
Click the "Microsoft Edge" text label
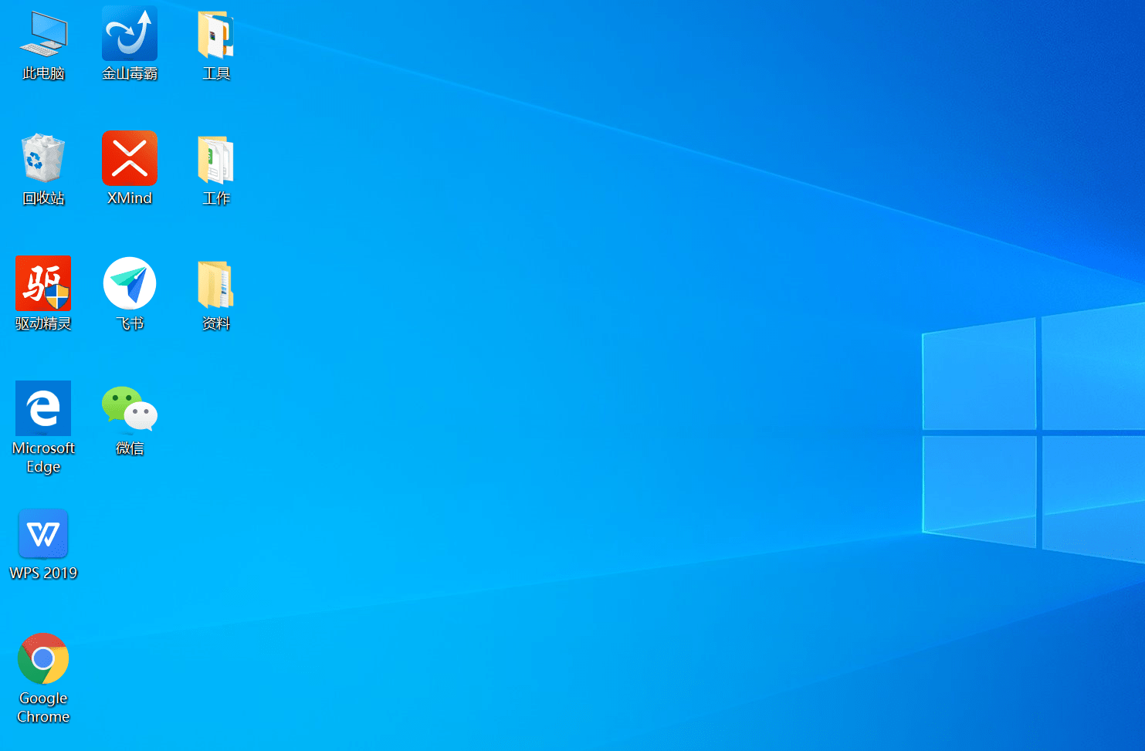pyautogui.click(x=43, y=458)
